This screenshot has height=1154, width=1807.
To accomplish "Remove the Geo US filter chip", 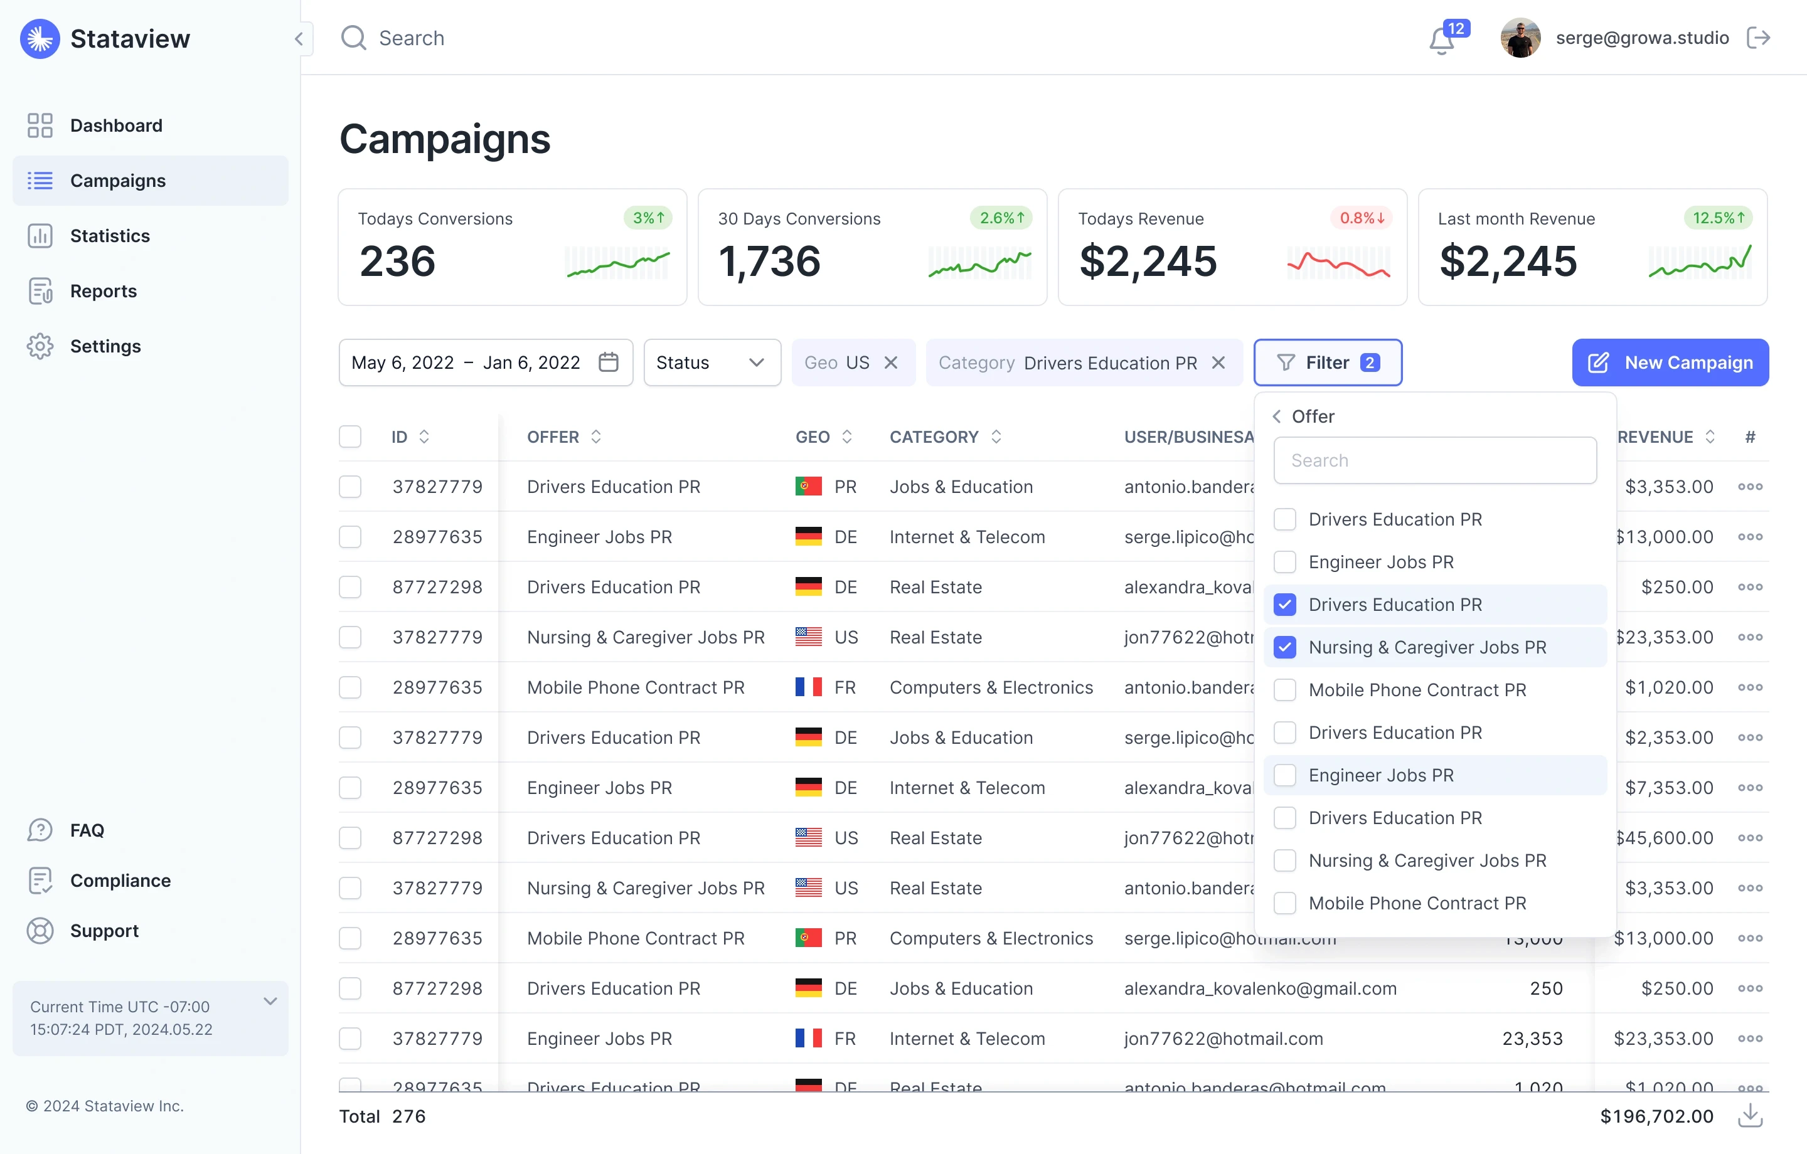I will [891, 363].
